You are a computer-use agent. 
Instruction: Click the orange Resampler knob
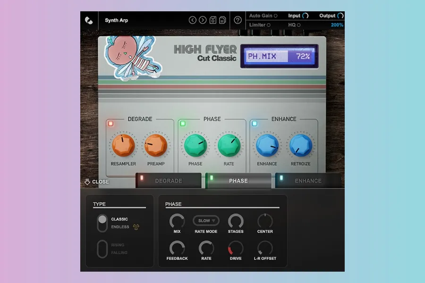(123, 145)
